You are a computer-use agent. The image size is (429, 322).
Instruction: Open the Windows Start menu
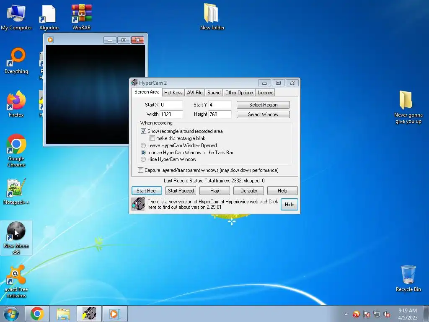(x=11, y=314)
